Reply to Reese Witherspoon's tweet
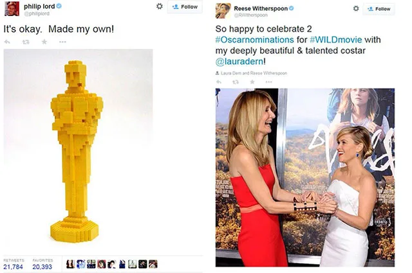Viewport: 412px width, 273px height. (x=219, y=82)
